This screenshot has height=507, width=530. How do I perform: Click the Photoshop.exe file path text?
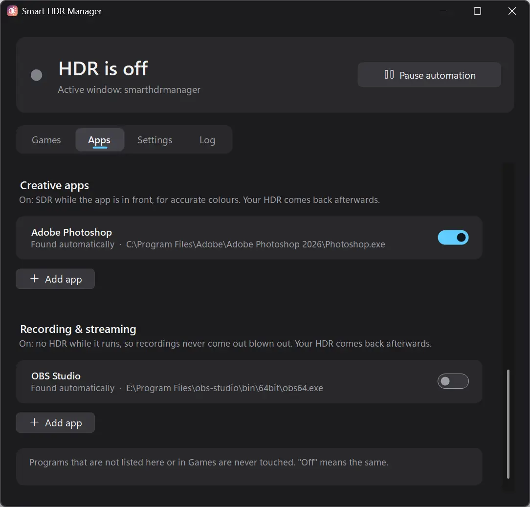tap(256, 244)
